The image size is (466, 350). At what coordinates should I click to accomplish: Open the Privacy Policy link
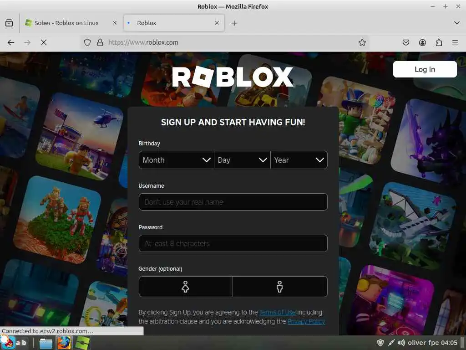(x=306, y=321)
